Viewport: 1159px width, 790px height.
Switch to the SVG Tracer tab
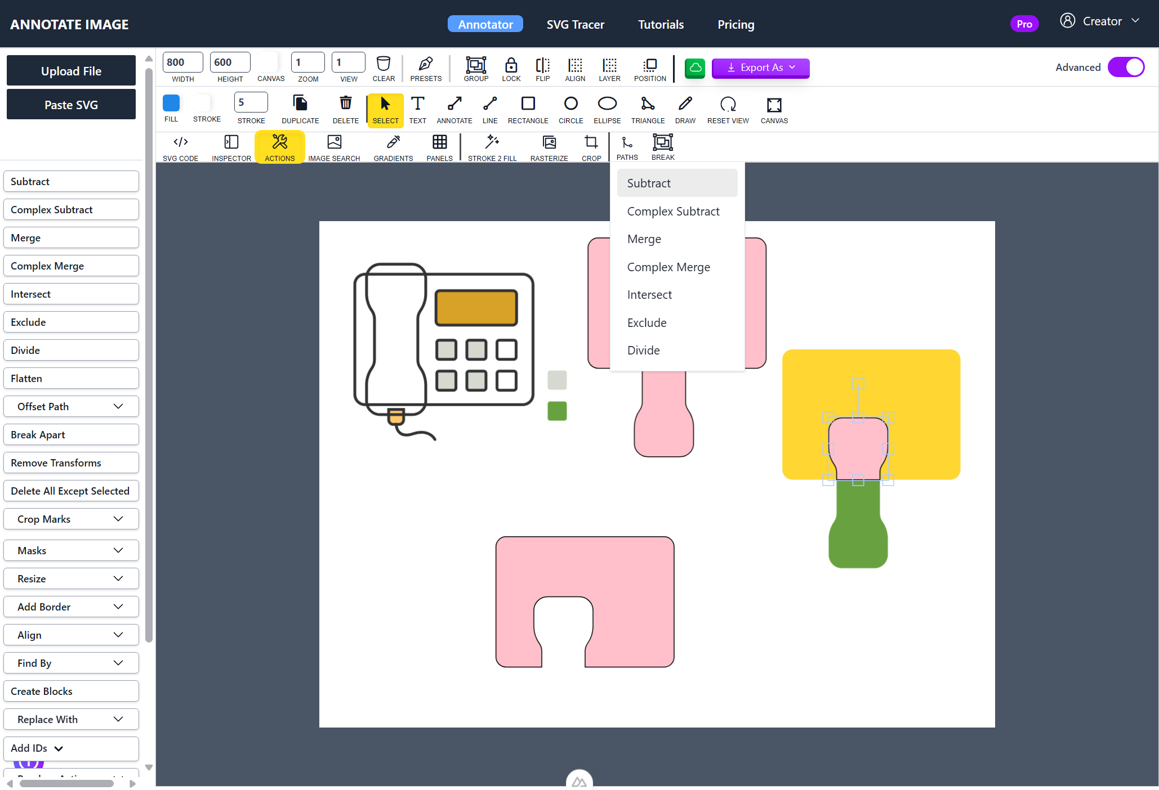[x=575, y=24]
